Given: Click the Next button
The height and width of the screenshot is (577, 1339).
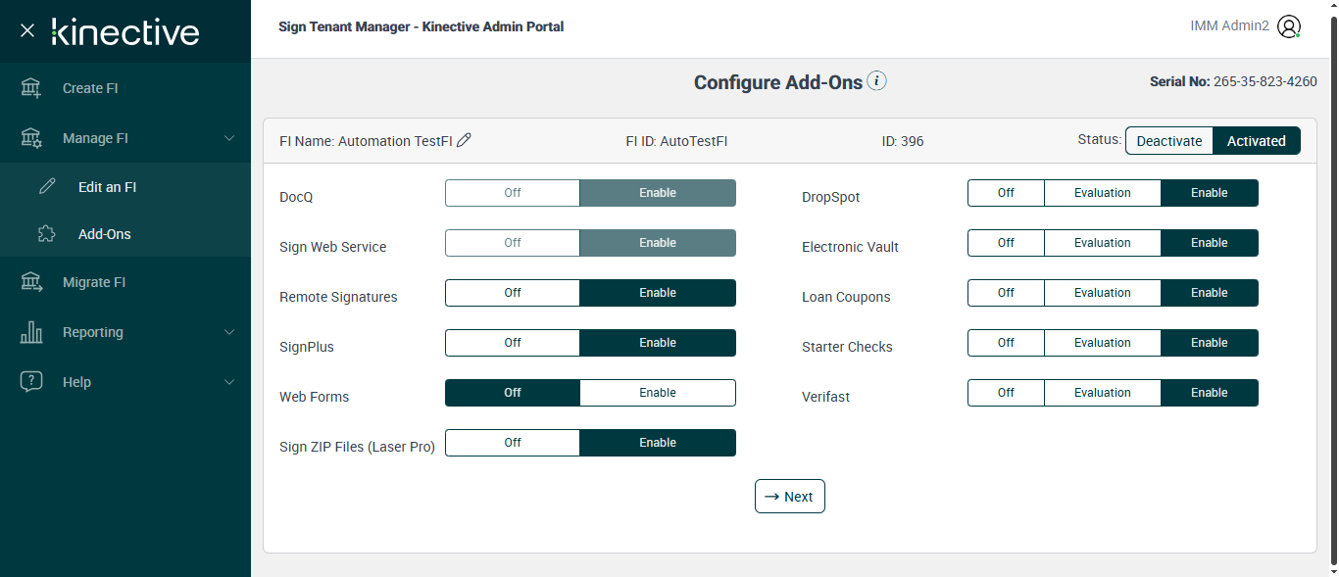Looking at the screenshot, I should click(x=790, y=497).
